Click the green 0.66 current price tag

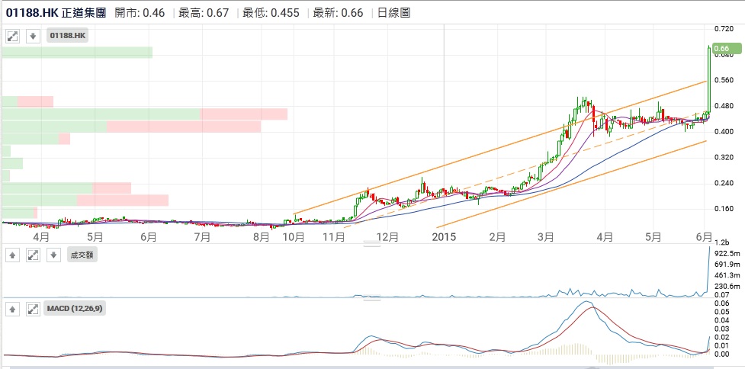point(721,49)
